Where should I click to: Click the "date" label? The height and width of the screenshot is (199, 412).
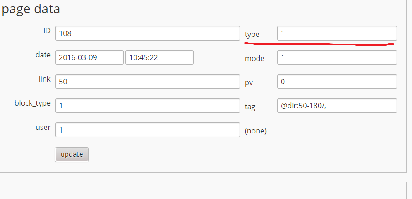tap(43, 55)
